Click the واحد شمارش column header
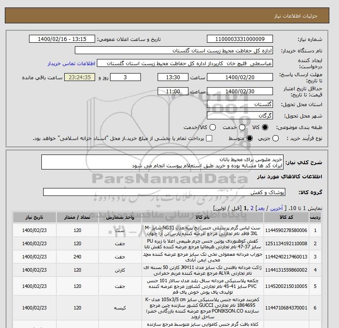The width and height of the screenshot is (339, 328). 120,217
